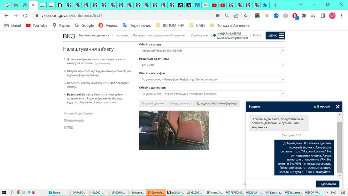Open Google bookmark
The image size is (348, 196).
(x=84, y=25)
